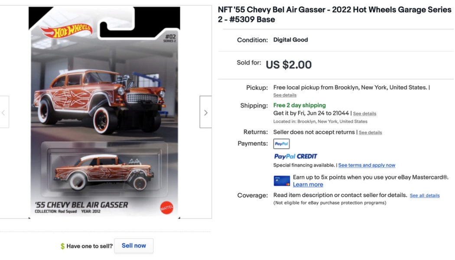This screenshot has height=260, width=455.
Task: Click Learn more about Mastercard points
Action: [x=308, y=184]
